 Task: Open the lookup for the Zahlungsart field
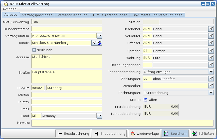tap(211, 79)
